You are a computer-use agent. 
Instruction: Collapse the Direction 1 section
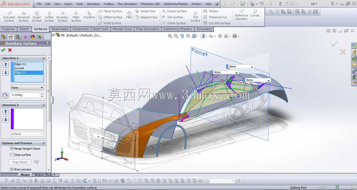[x=44, y=58]
